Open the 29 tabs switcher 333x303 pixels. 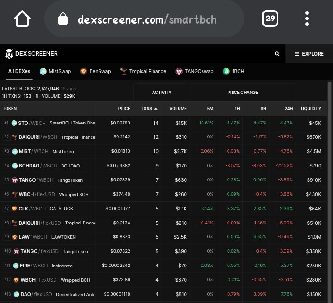pyautogui.click(x=270, y=19)
